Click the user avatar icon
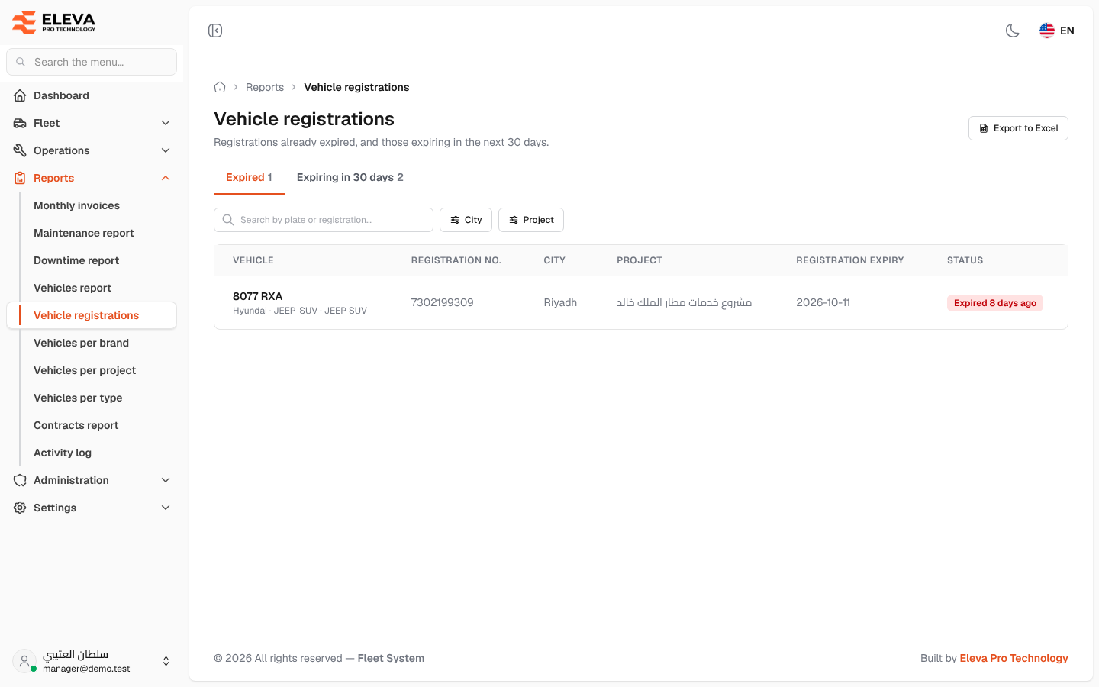The image size is (1099, 687). point(24,661)
